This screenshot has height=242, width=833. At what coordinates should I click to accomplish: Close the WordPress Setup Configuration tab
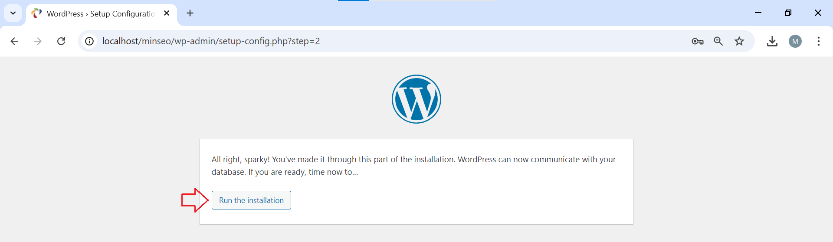[x=167, y=13]
